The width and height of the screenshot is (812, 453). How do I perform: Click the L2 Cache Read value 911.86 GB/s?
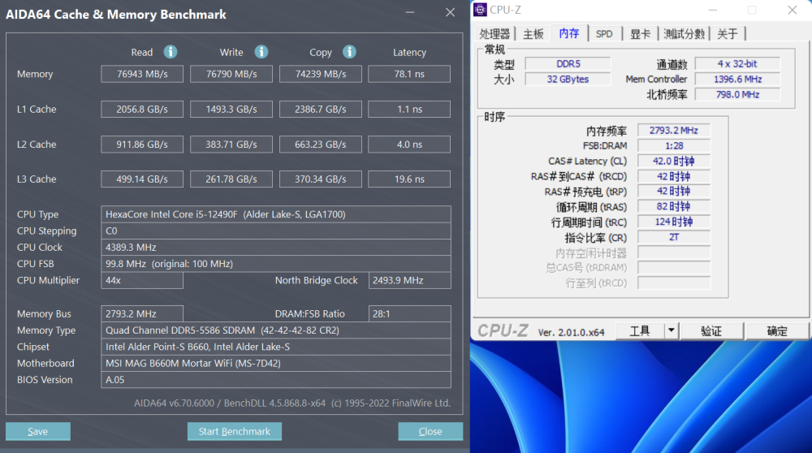point(142,145)
